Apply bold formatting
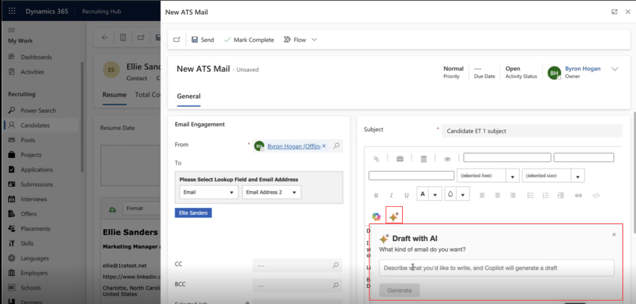Viewport: 636px width, 304px height. [x=376, y=196]
